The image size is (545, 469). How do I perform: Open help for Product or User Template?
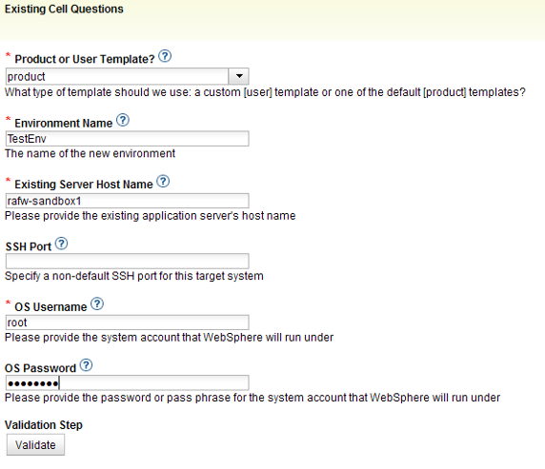[165, 56]
